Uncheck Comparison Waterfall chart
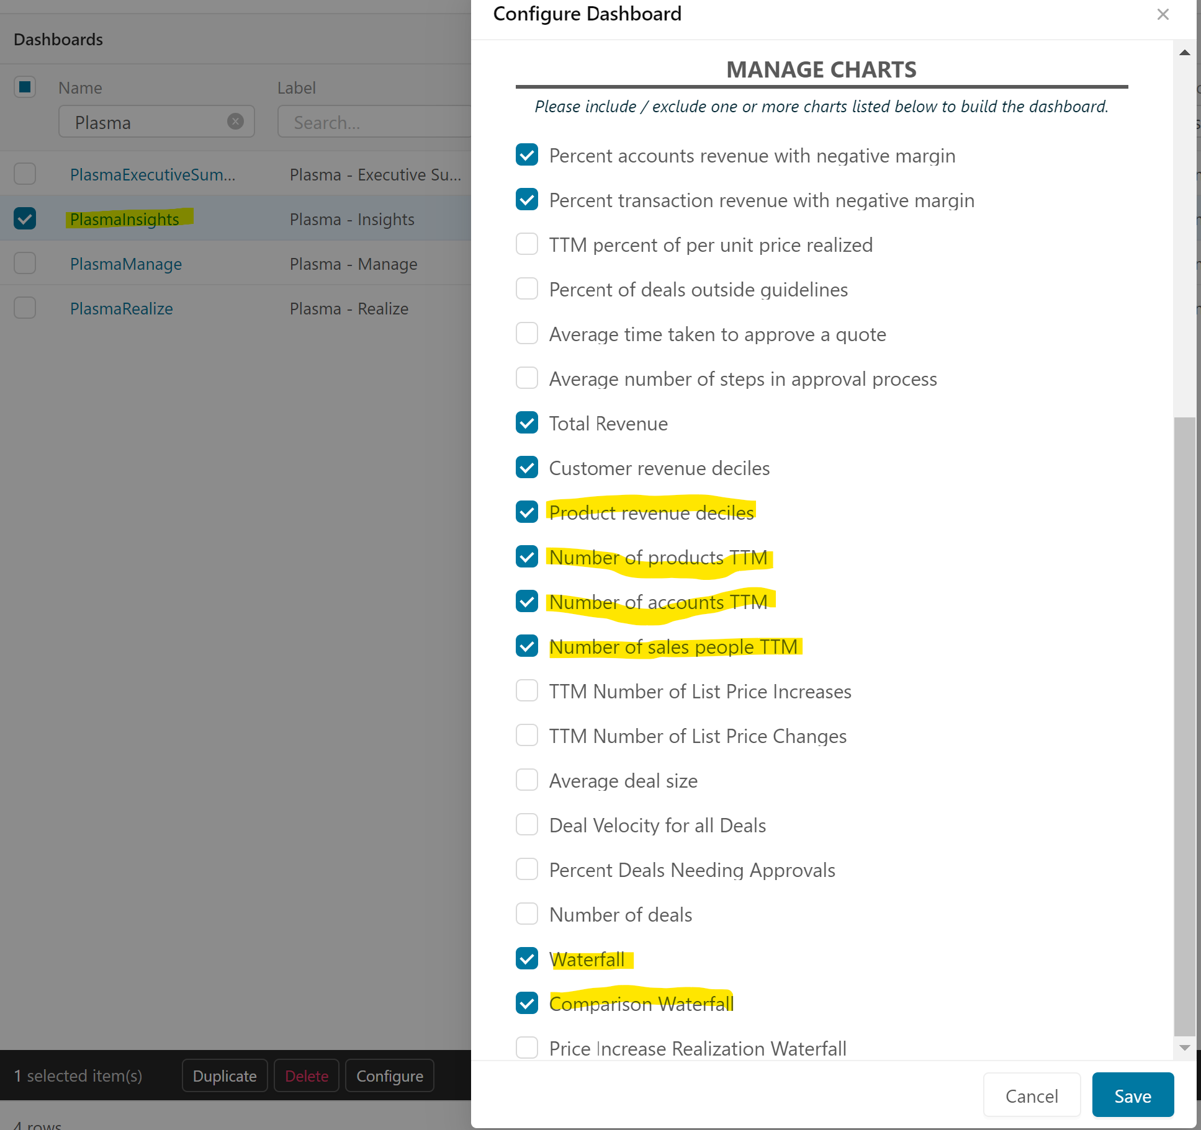 (x=527, y=1003)
